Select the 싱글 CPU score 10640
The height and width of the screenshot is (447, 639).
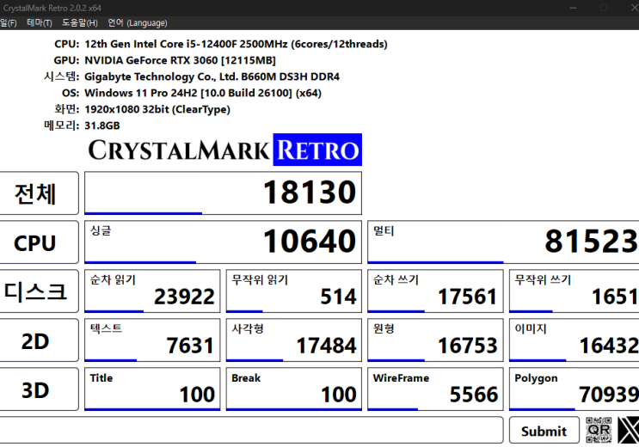(223, 242)
